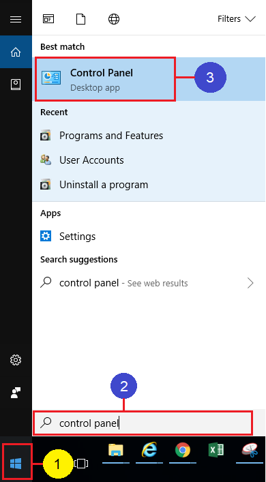Filter results by Web globe icon
This screenshot has width=266, height=482.
[114, 19]
